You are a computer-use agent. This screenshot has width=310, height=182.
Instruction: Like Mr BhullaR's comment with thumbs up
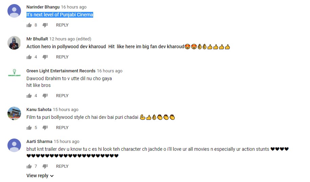pyautogui.click(x=29, y=57)
